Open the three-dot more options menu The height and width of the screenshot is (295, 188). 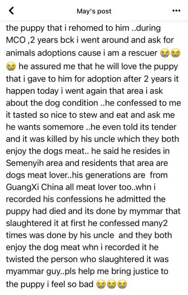point(176,11)
